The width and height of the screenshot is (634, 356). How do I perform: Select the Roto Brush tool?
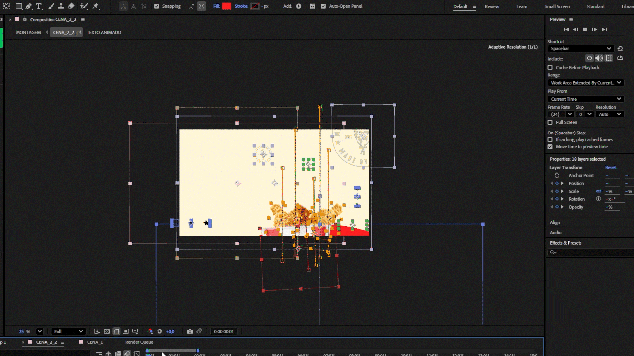tap(84, 6)
